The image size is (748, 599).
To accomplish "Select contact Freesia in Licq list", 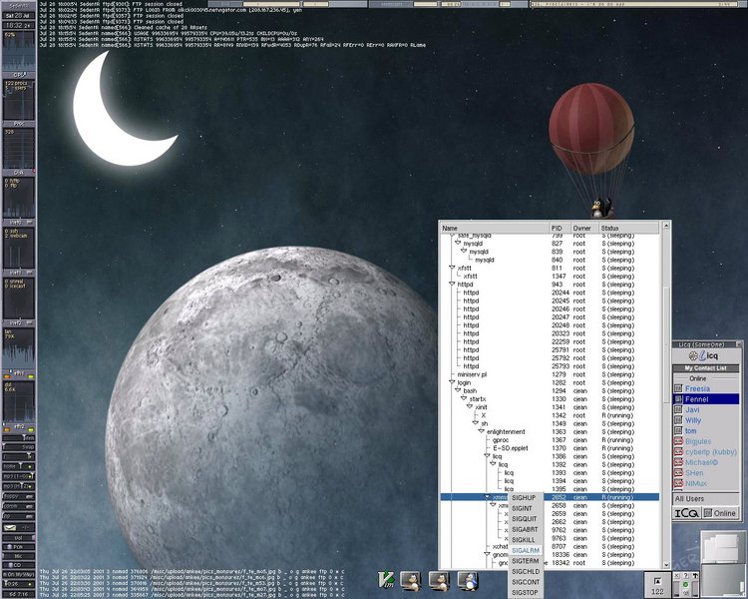I will [x=706, y=388].
